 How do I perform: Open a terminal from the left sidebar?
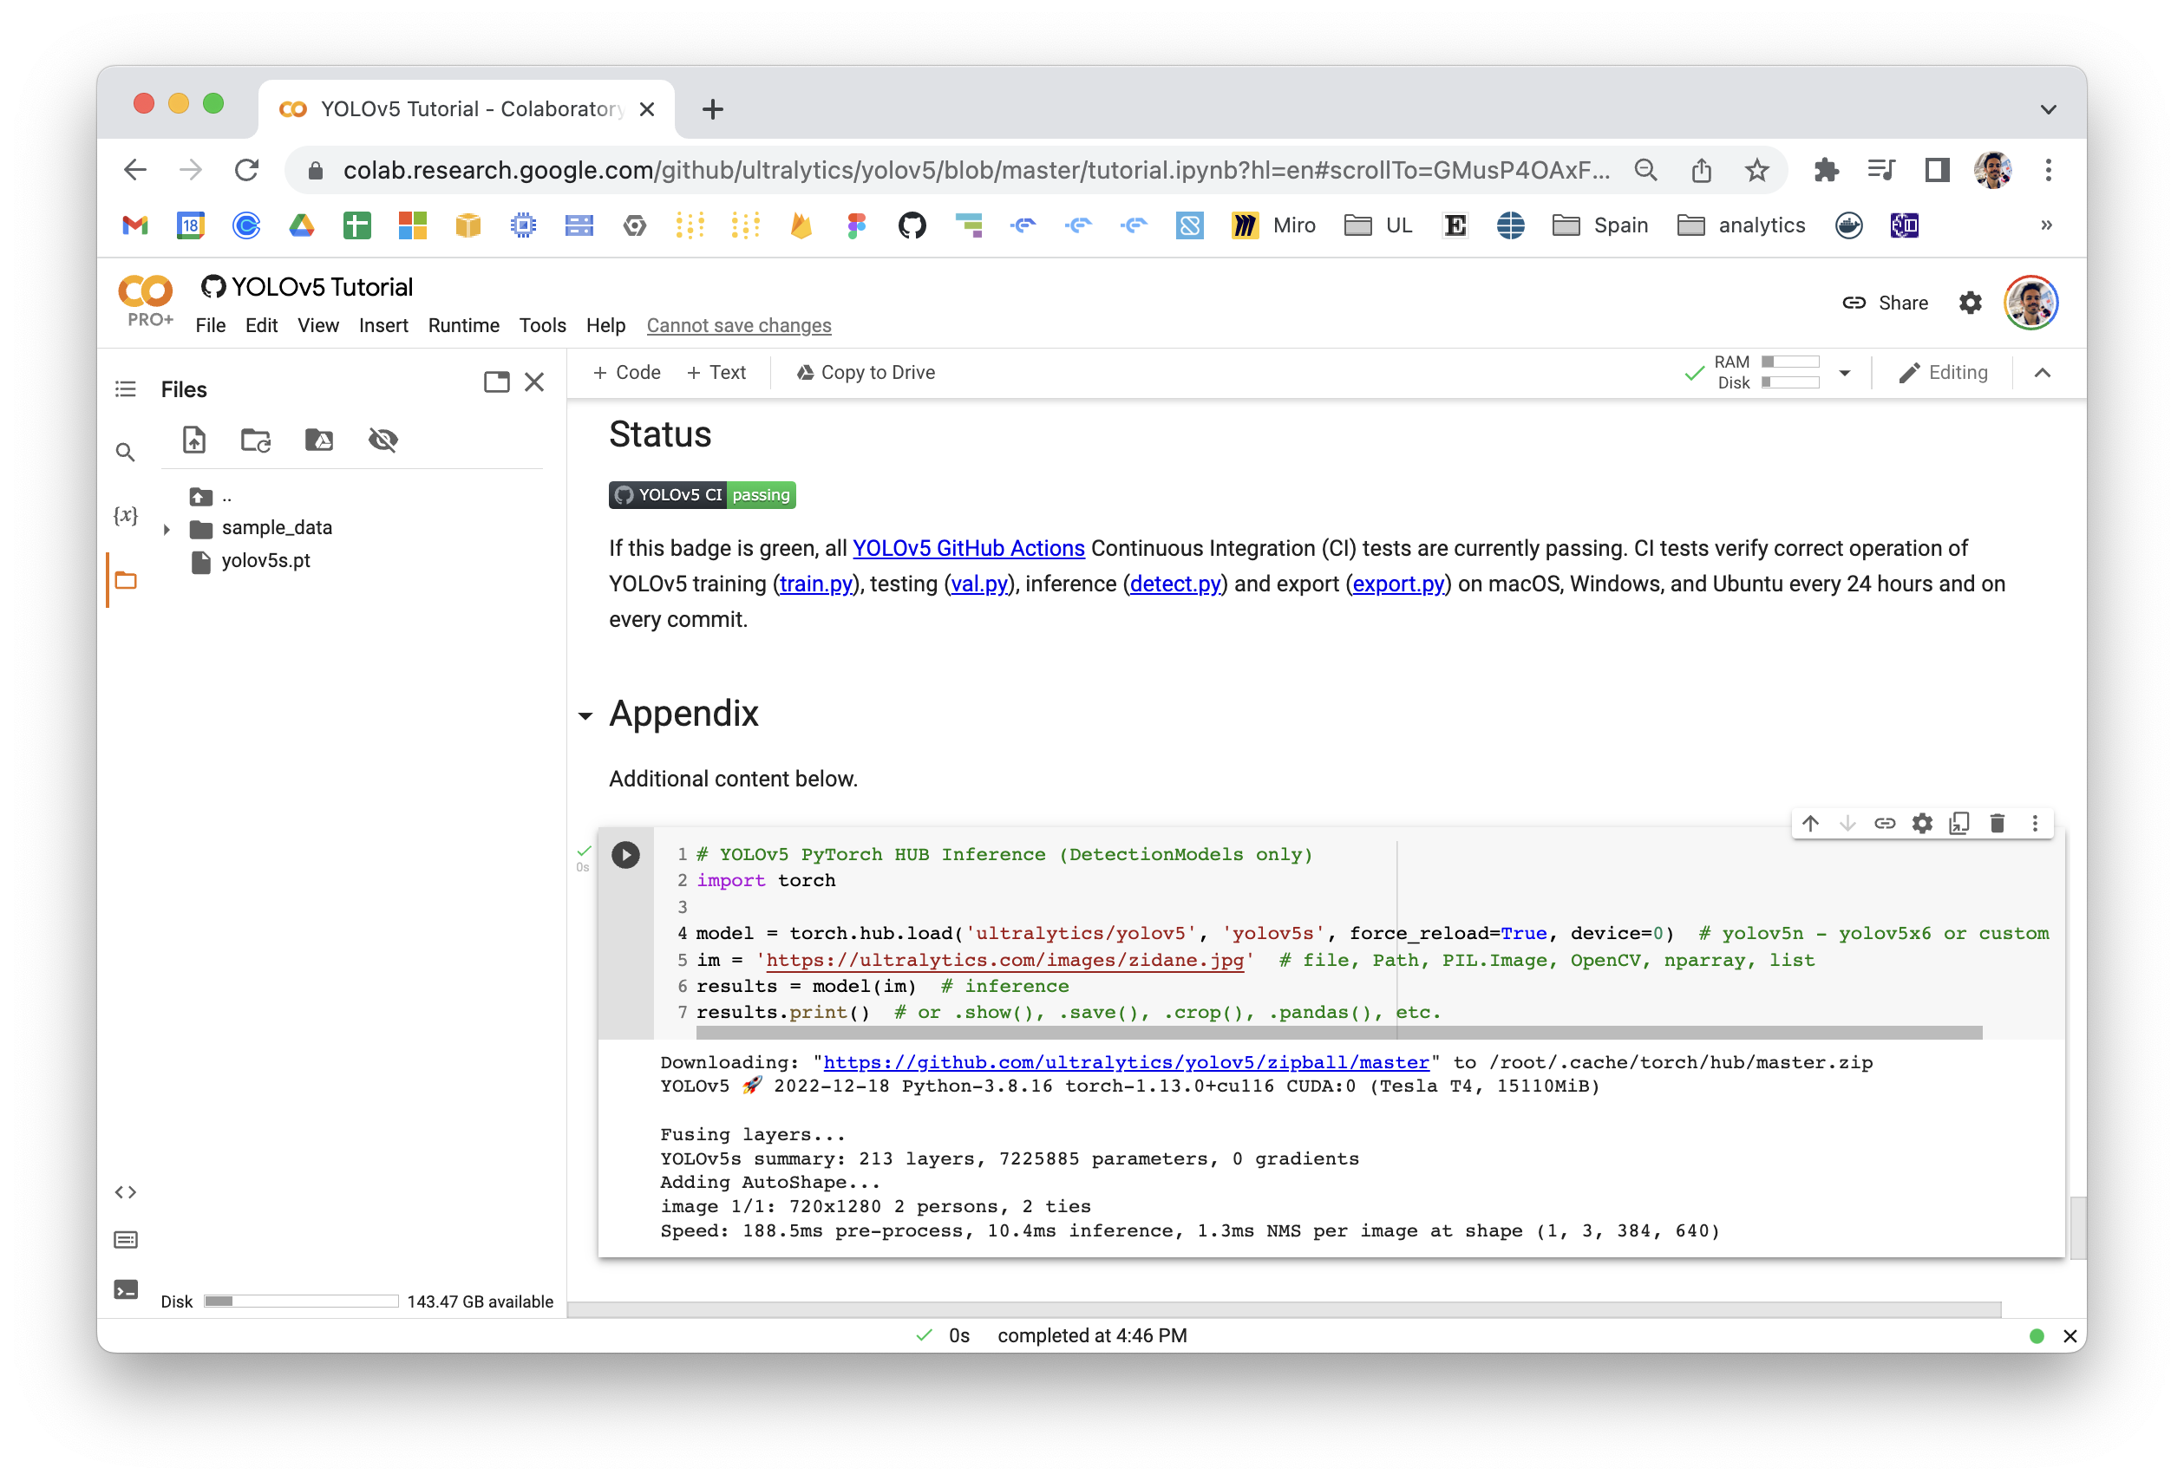pyautogui.click(x=126, y=1289)
